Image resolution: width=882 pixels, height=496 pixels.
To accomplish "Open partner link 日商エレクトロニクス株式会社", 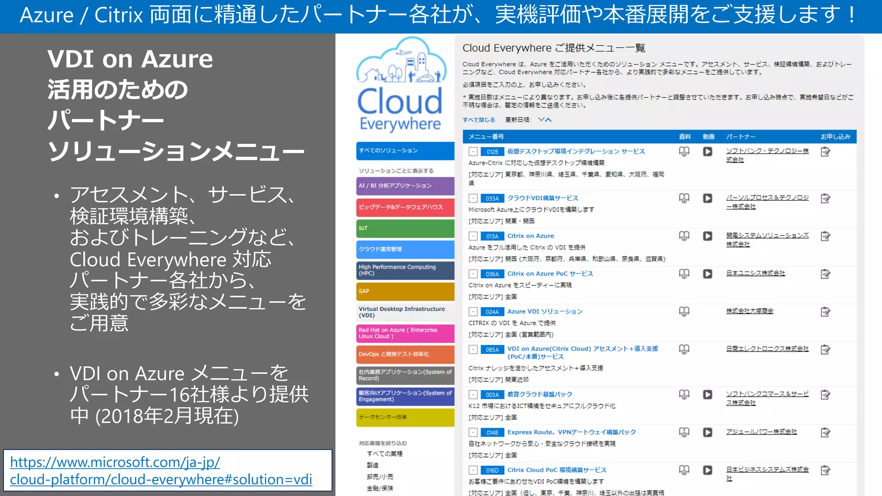I will (x=767, y=349).
